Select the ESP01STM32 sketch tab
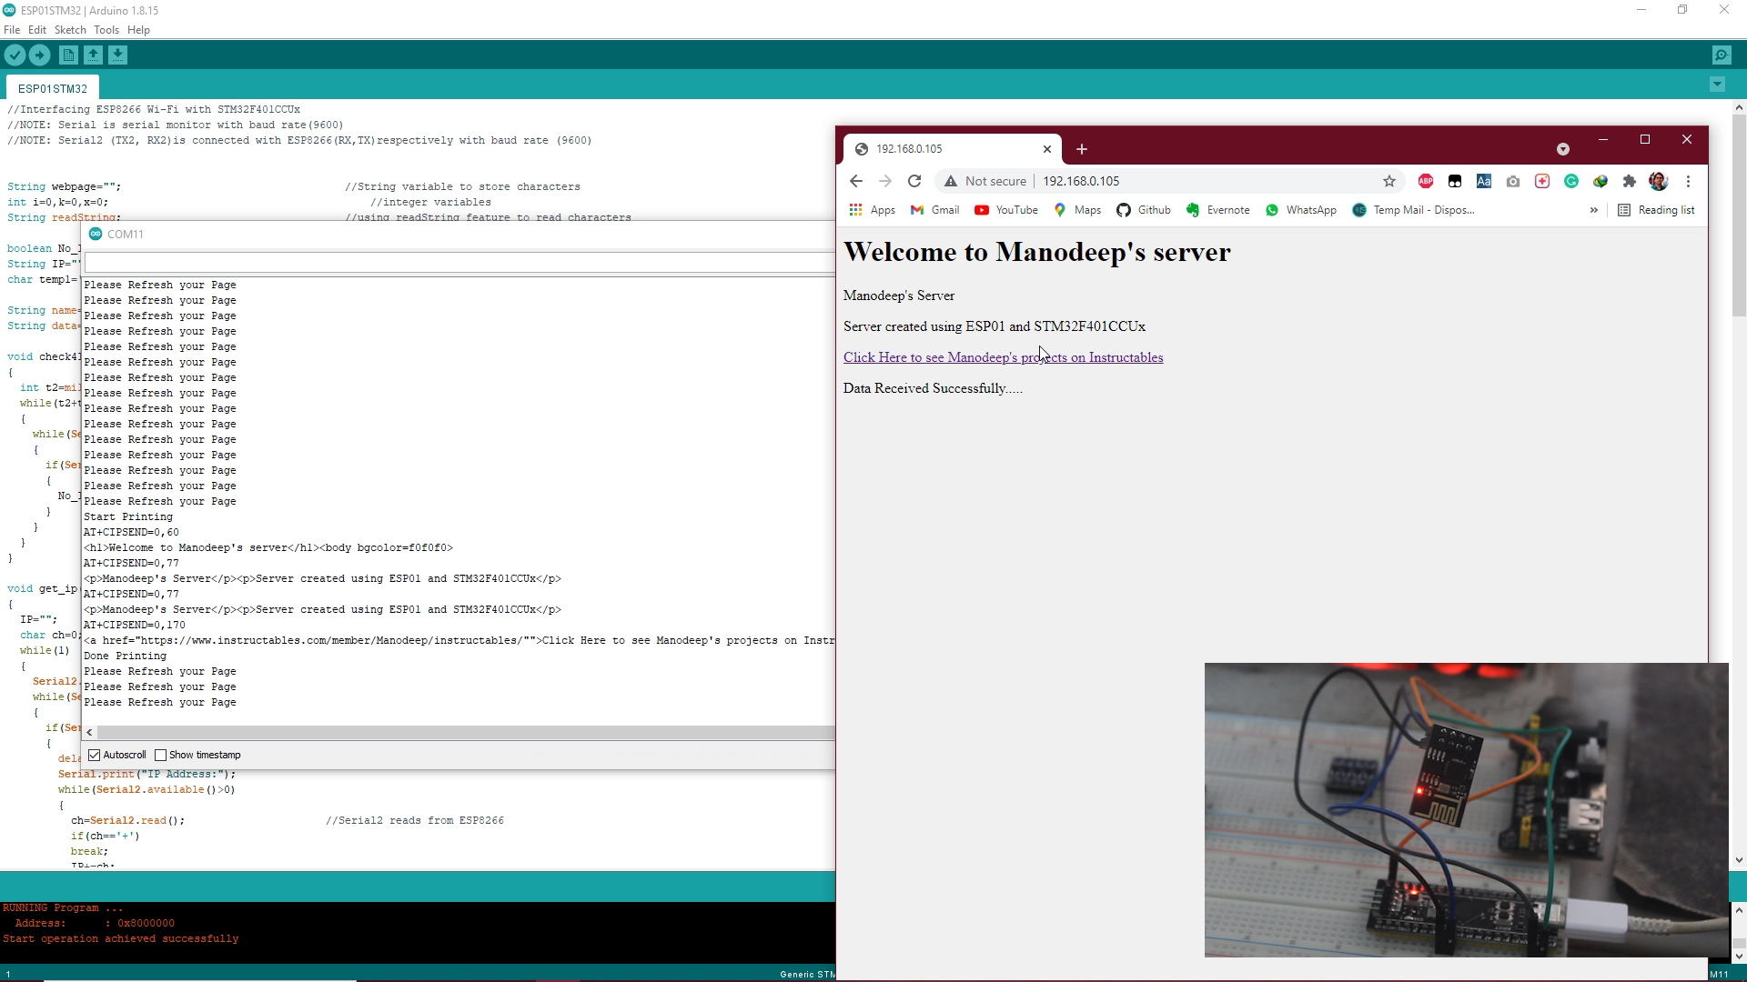The width and height of the screenshot is (1747, 982). [53, 88]
